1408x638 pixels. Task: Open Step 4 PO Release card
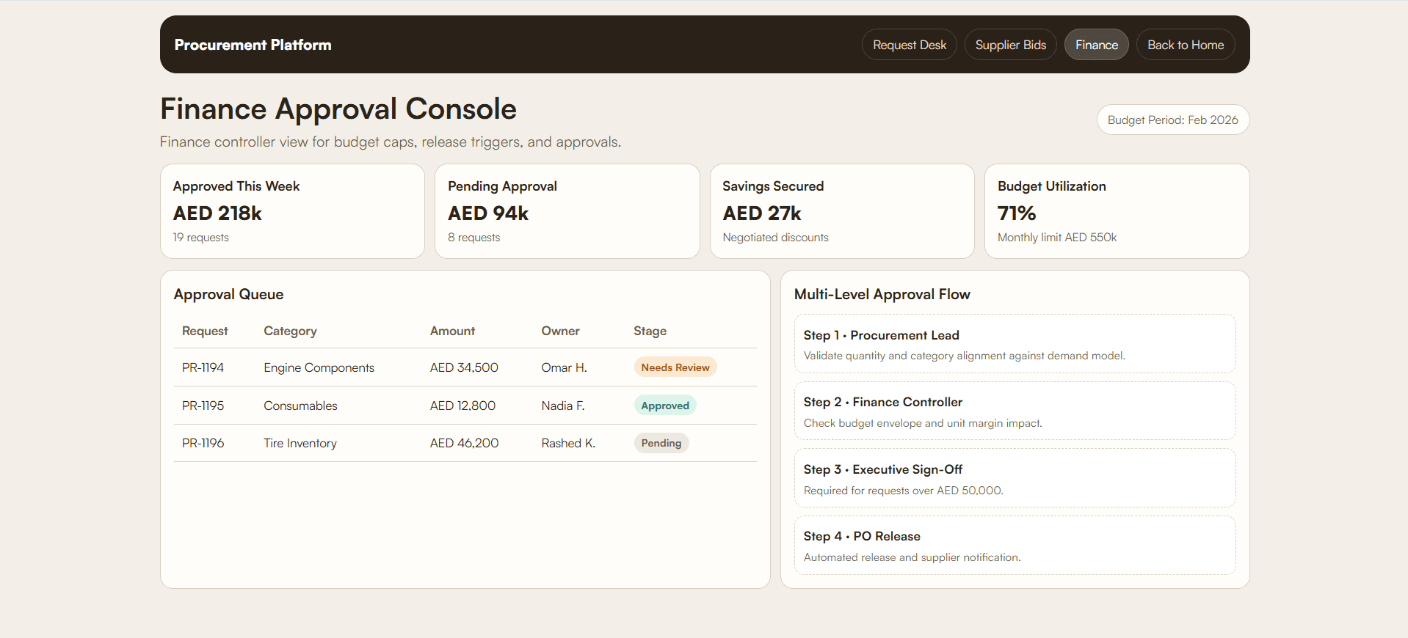(x=1015, y=546)
